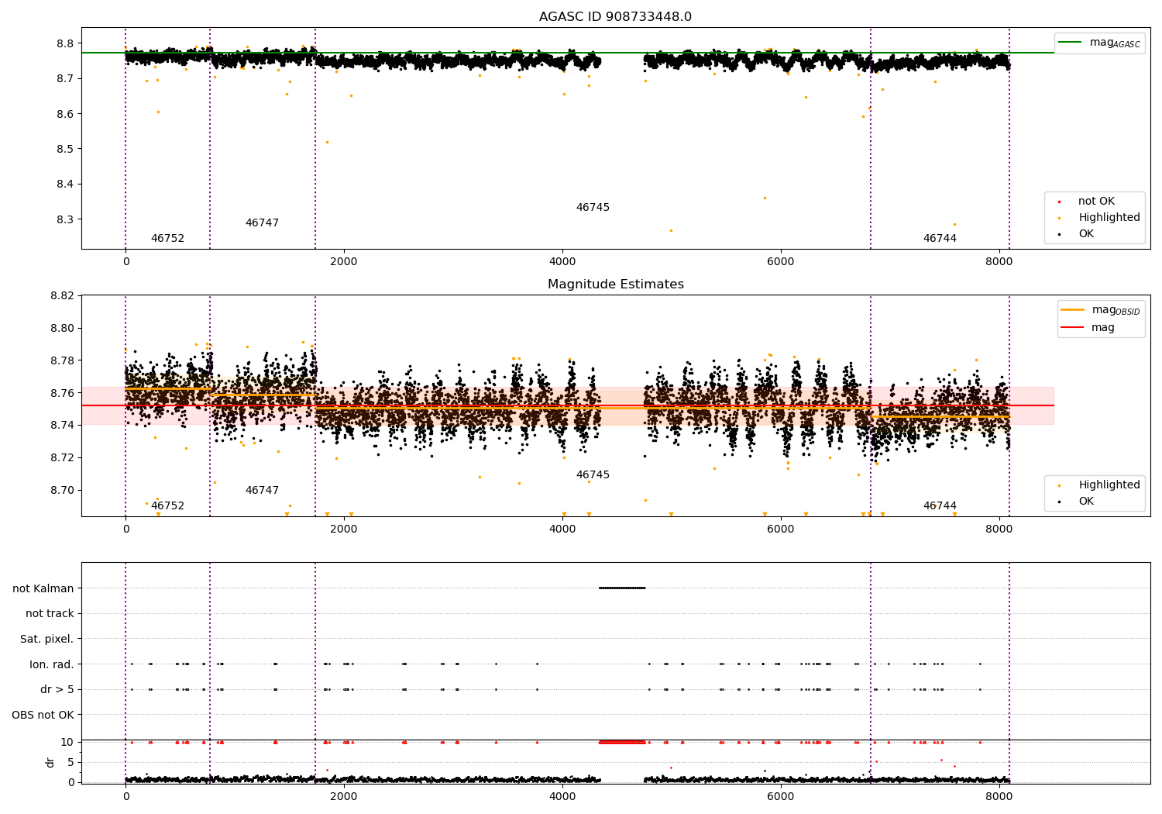The height and width of the screenshot is (814, 1162).
Task: Click the 'dr > 5' axis label
Action: click(x=57, y=689)
